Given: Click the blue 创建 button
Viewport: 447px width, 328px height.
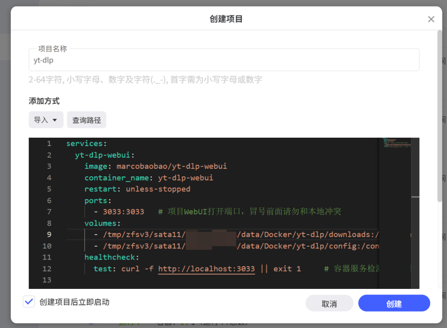Looking at the screenshot, I should click(x=394, y=303).
